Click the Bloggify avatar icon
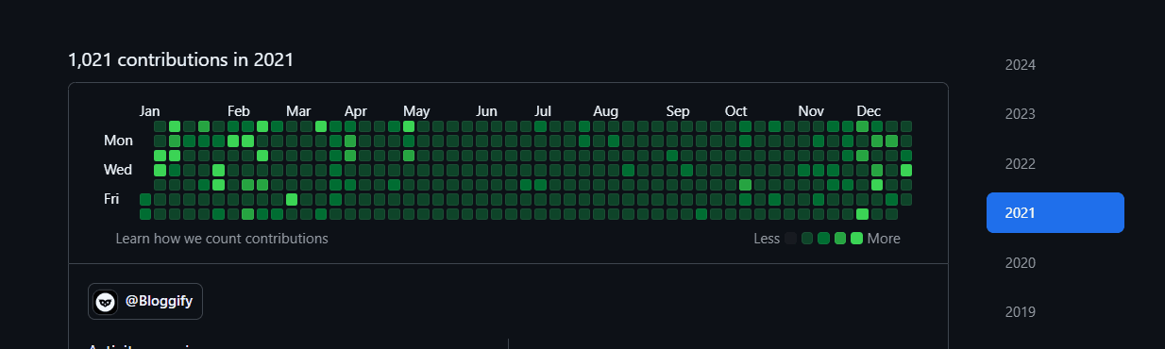The image size is (1165, 349). pos(106,302)
